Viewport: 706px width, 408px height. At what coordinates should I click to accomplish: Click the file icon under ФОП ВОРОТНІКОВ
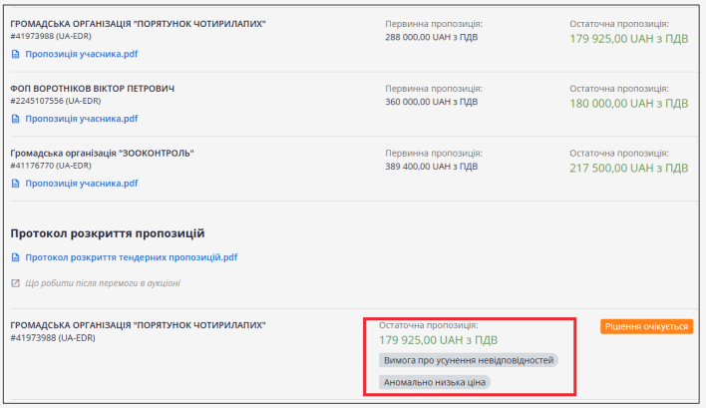click(16, 119)
